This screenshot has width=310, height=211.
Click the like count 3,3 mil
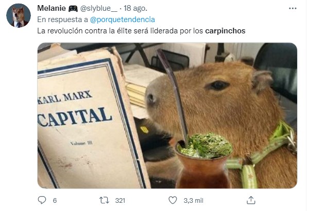point(193,200)
